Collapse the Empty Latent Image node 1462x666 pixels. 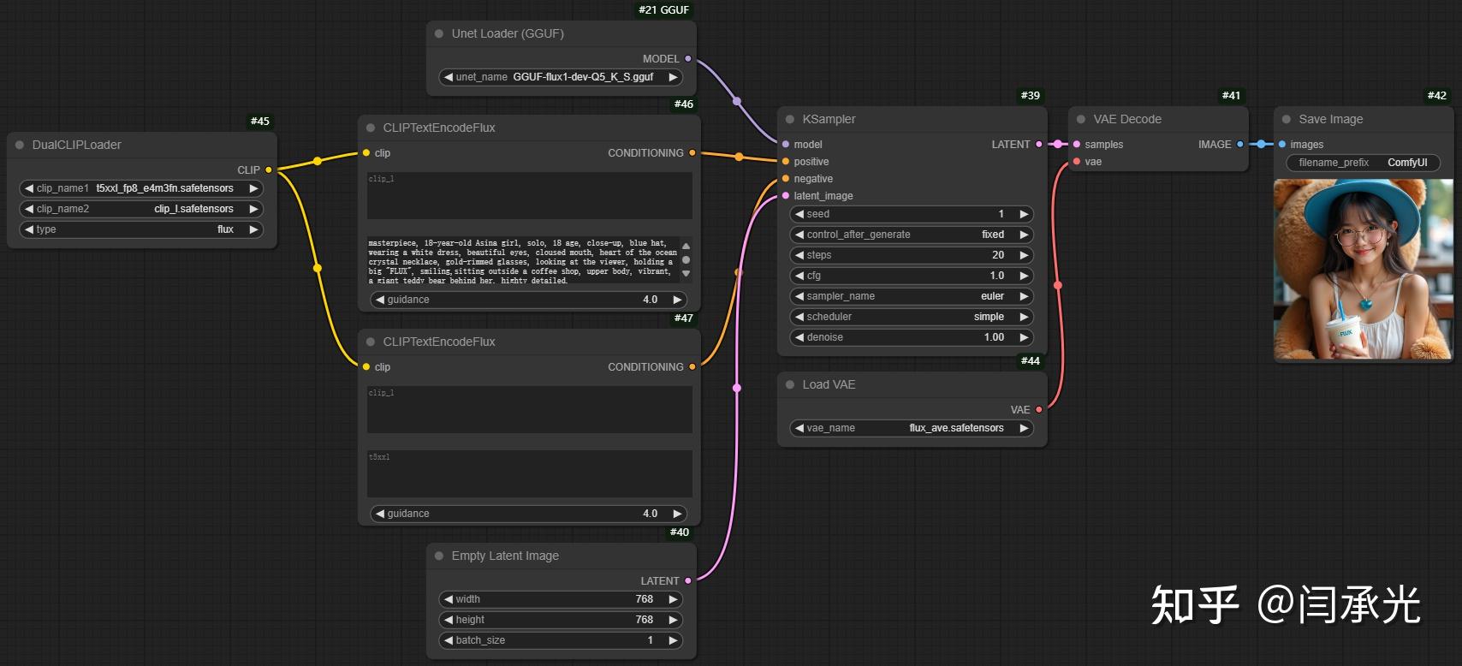point(439,556)
